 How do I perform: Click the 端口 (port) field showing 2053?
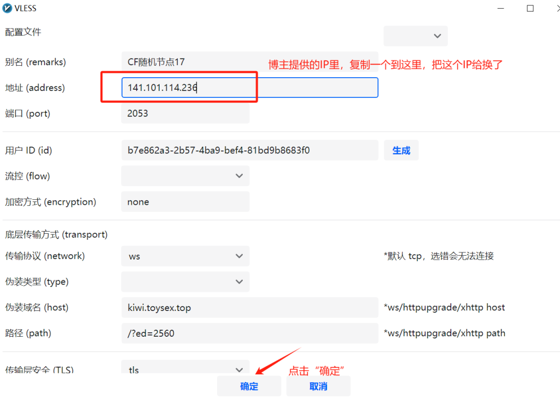[x=185, y=113]
